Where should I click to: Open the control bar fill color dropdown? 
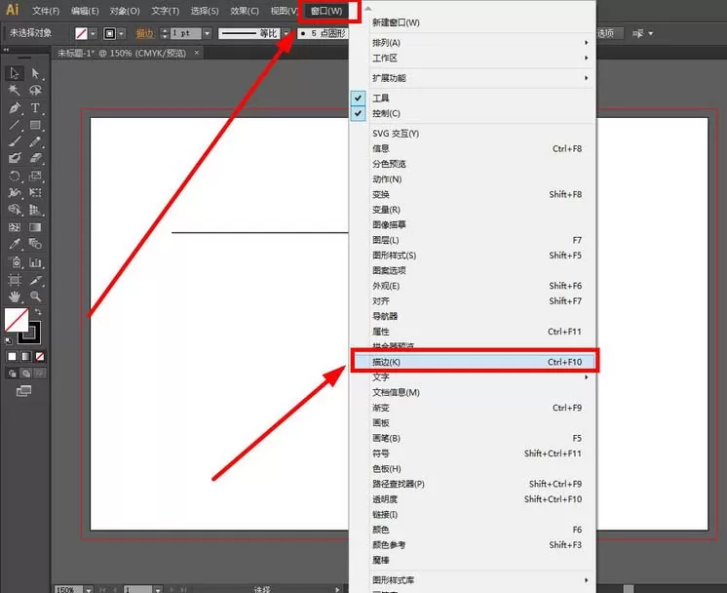94,33
